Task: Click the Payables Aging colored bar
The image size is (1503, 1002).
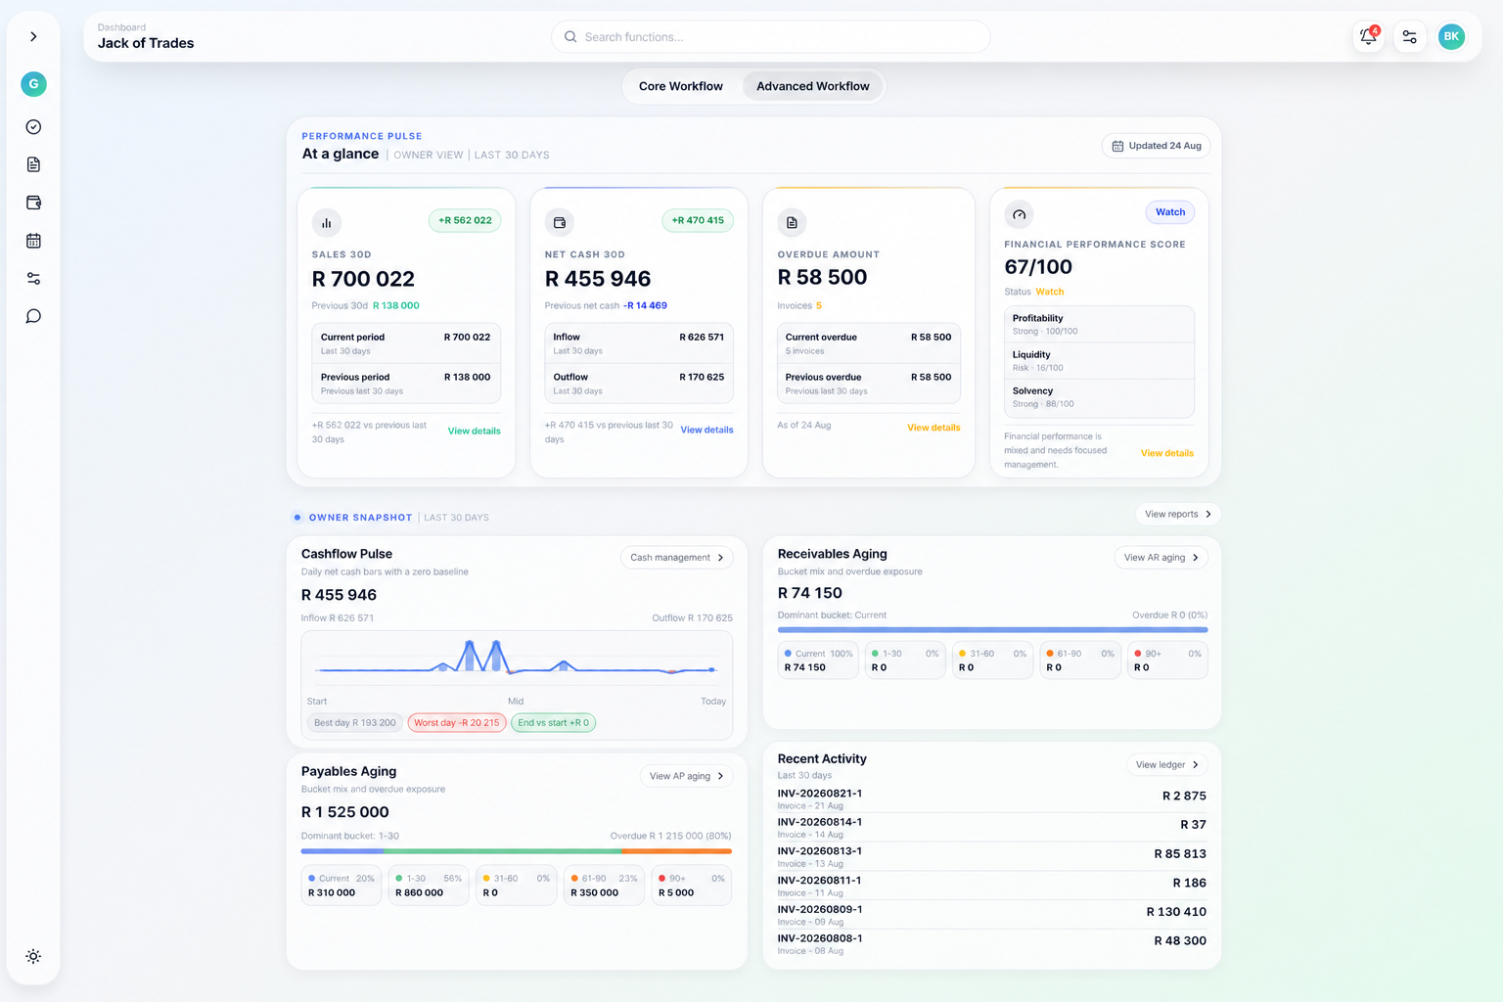Action: pyautogui.click(x=516, y=851)
